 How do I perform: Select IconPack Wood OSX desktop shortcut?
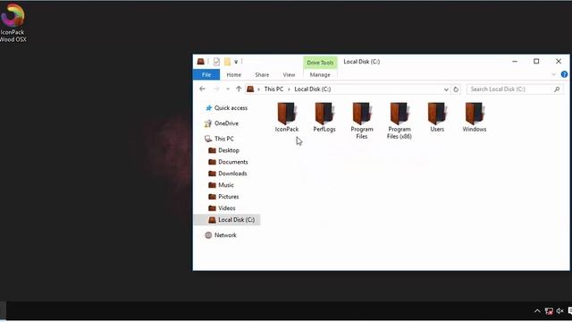13,22
